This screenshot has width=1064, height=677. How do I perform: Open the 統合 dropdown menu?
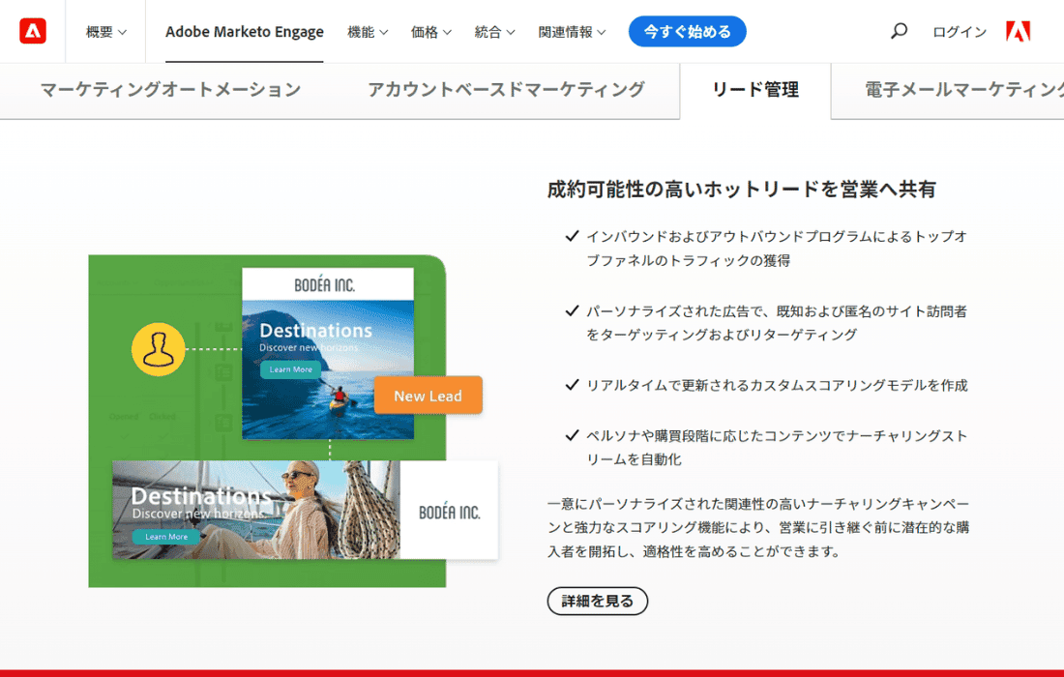[494, 32]
